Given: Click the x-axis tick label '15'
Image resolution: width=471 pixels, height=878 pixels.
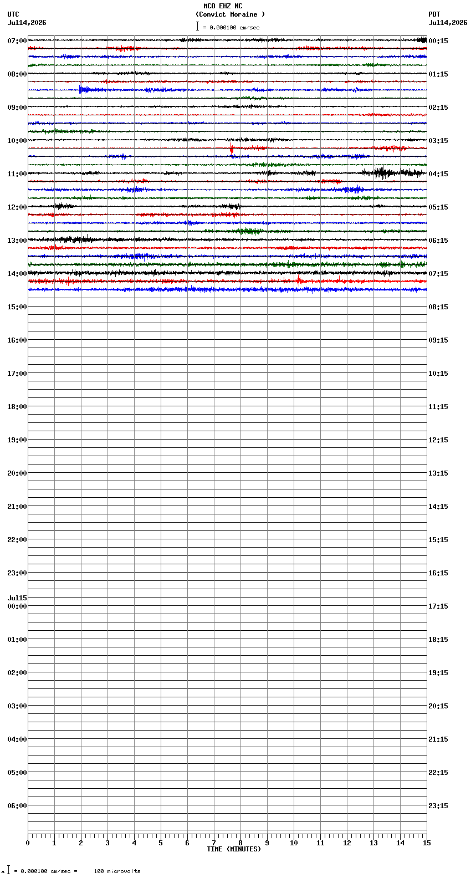Looking at the screenshot, I should 427,843.
